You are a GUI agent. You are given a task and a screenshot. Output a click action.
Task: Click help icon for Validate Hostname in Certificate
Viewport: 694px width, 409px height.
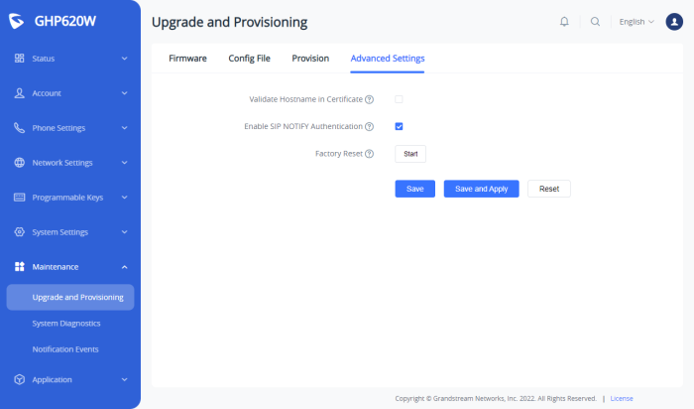[369, 99]
